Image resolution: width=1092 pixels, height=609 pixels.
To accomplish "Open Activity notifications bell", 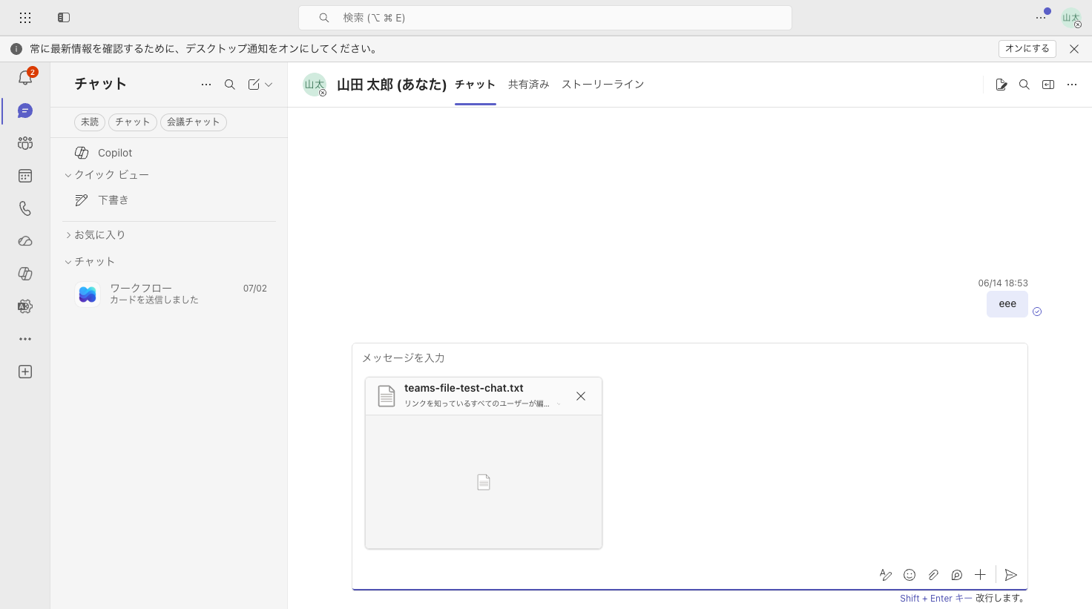I will 25,77.
